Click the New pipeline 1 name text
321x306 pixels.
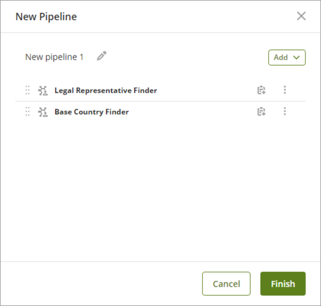54,57
